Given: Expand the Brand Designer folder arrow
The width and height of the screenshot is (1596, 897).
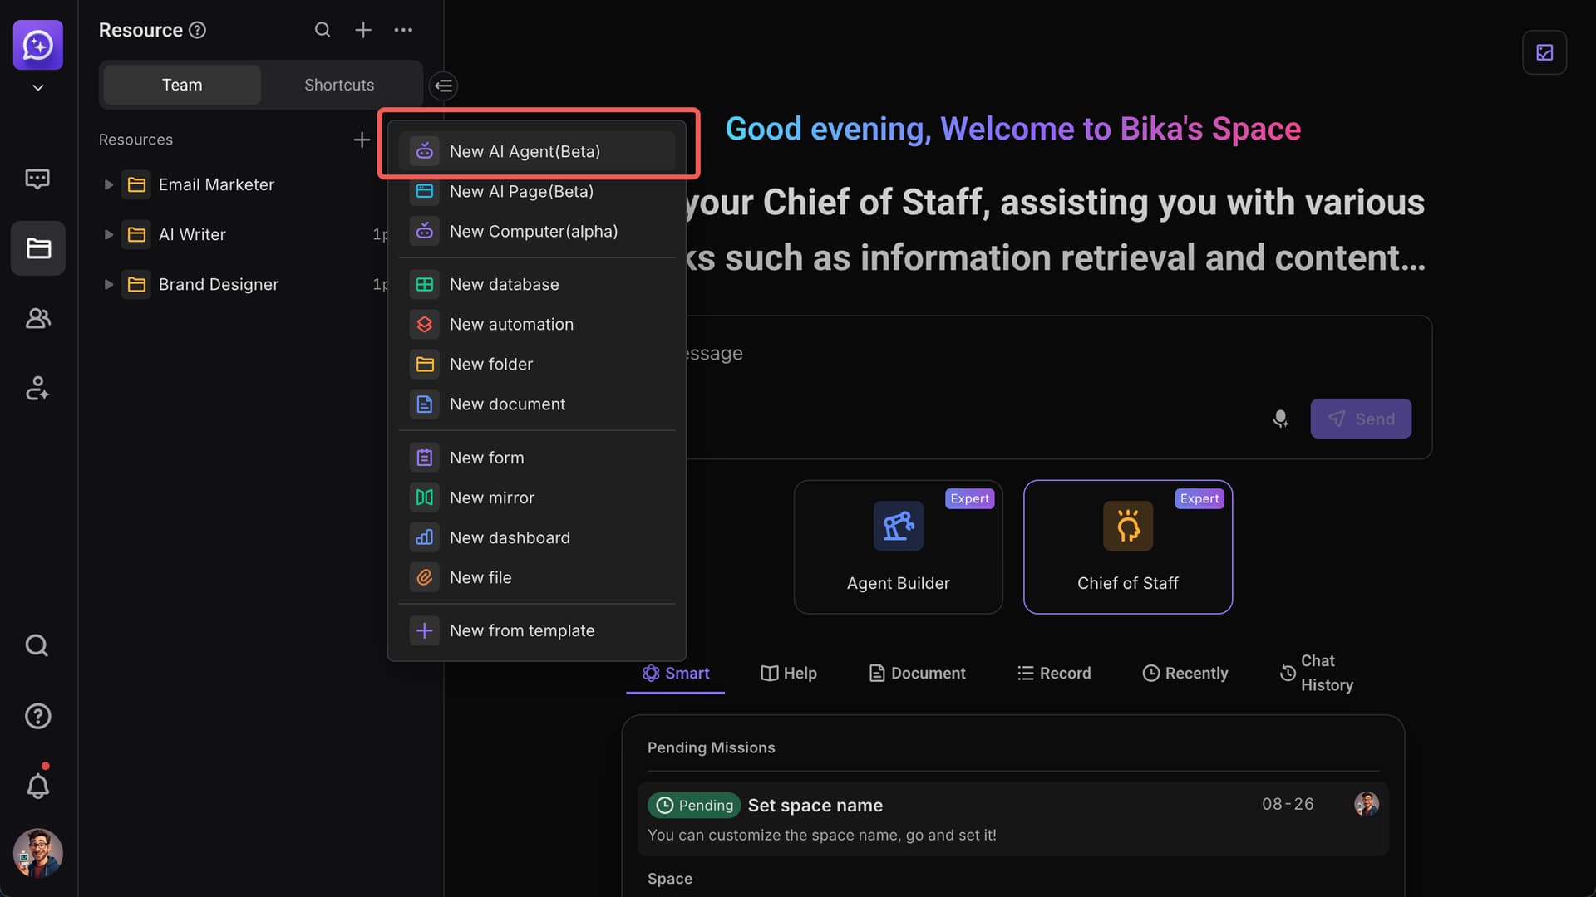Looking at the screenshot, I should 108,284.
